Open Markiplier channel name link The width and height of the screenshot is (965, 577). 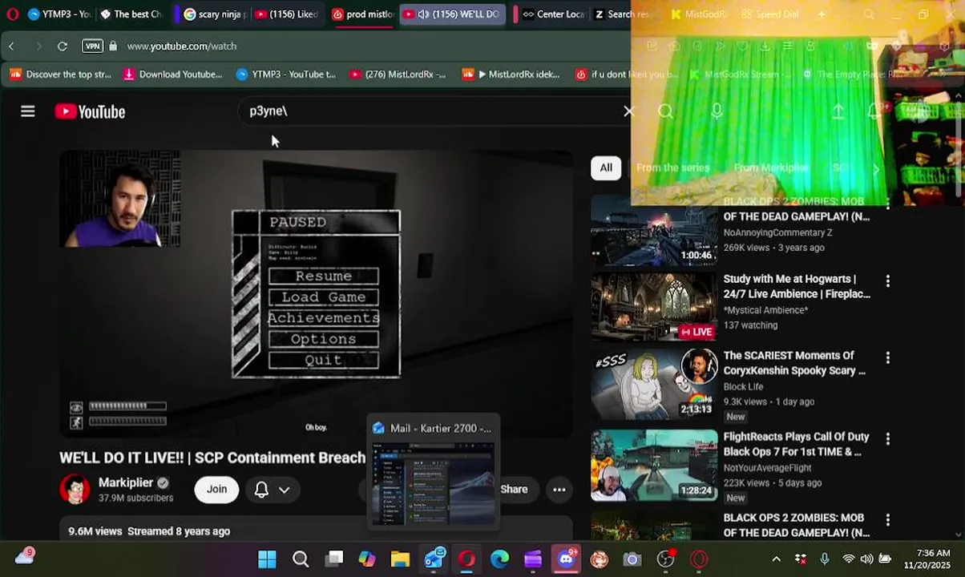pos(126,483)
